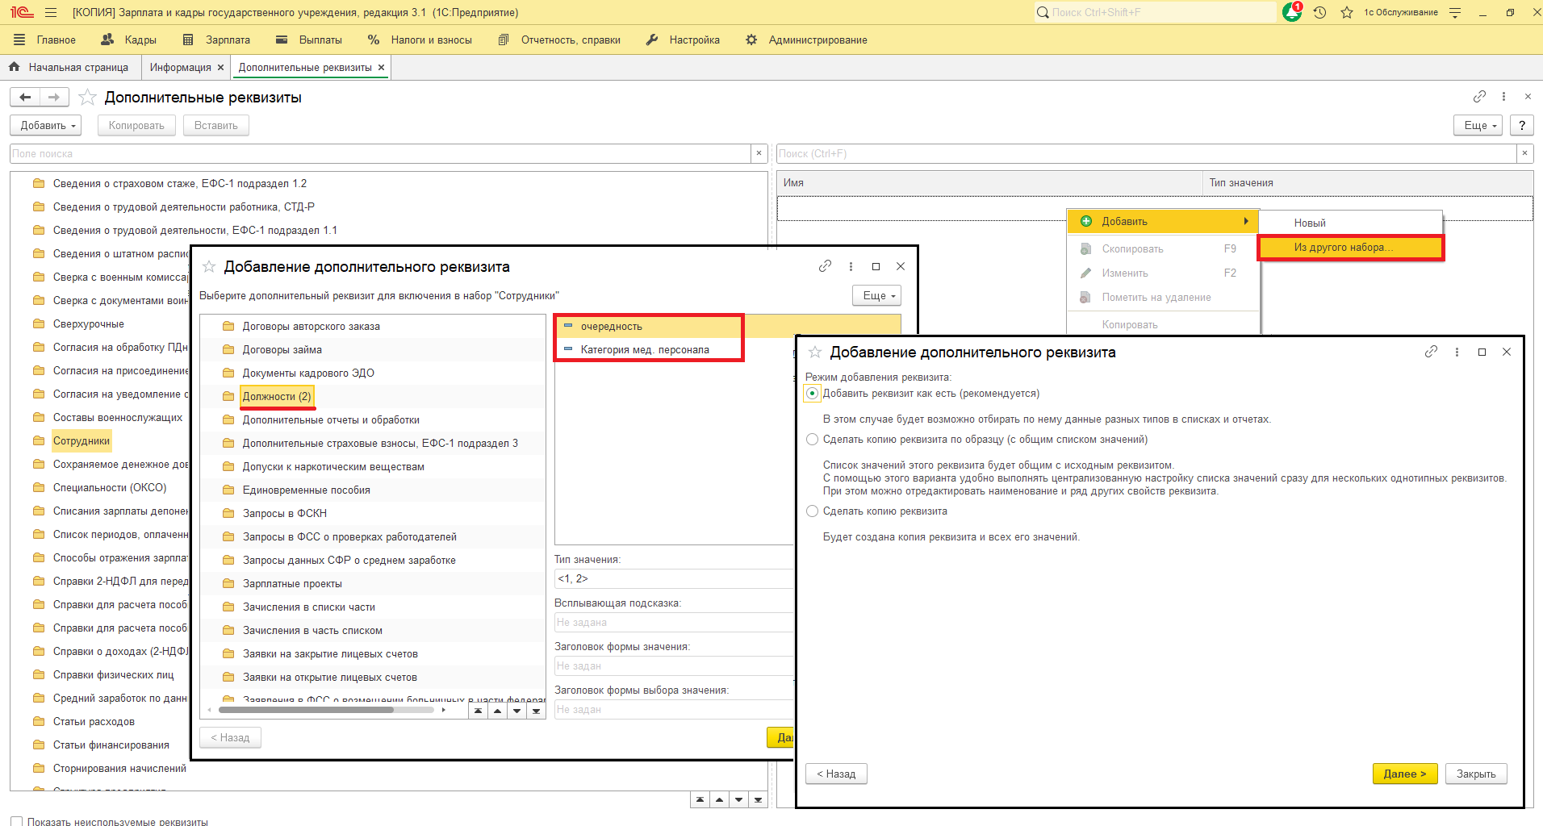The height and width of the screenshot is (826, 1543).
Task: Move item up in dialog folder list
Action: click(x=498, y=711)
